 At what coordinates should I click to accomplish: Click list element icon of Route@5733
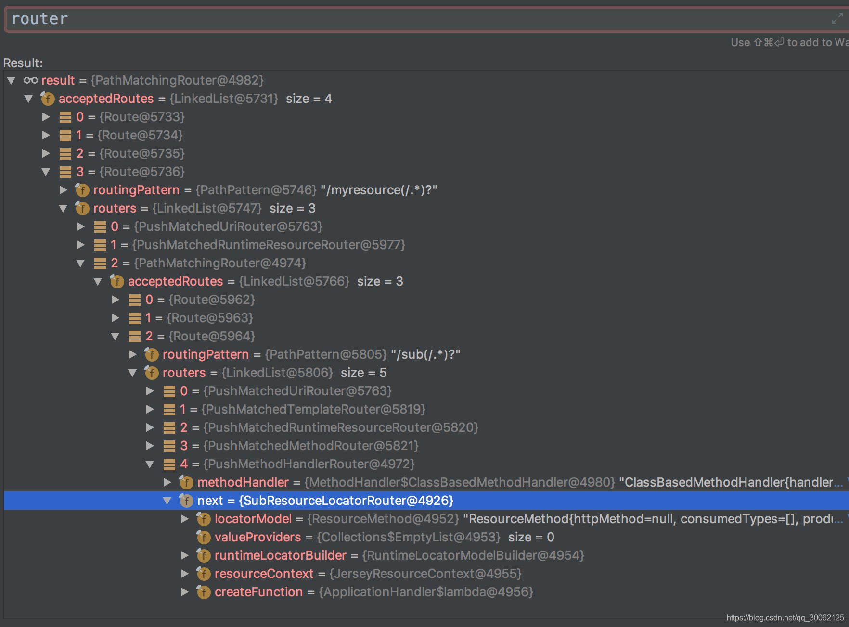click(x=65, y=117)
